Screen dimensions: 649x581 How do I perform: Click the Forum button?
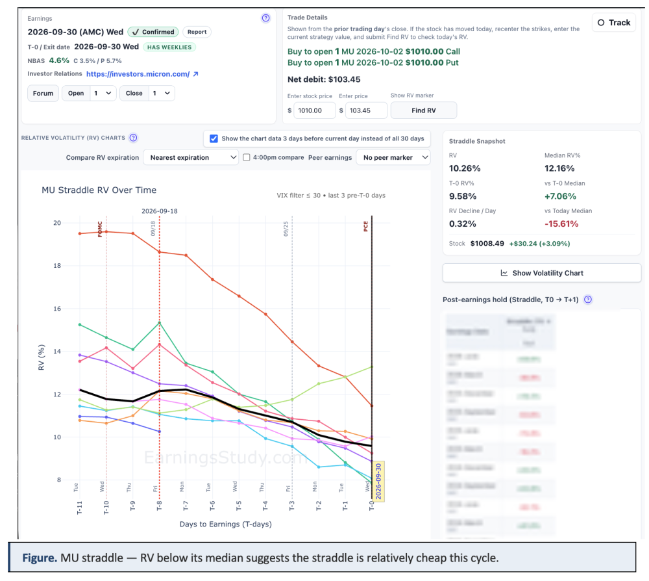[x=43, y=93]
